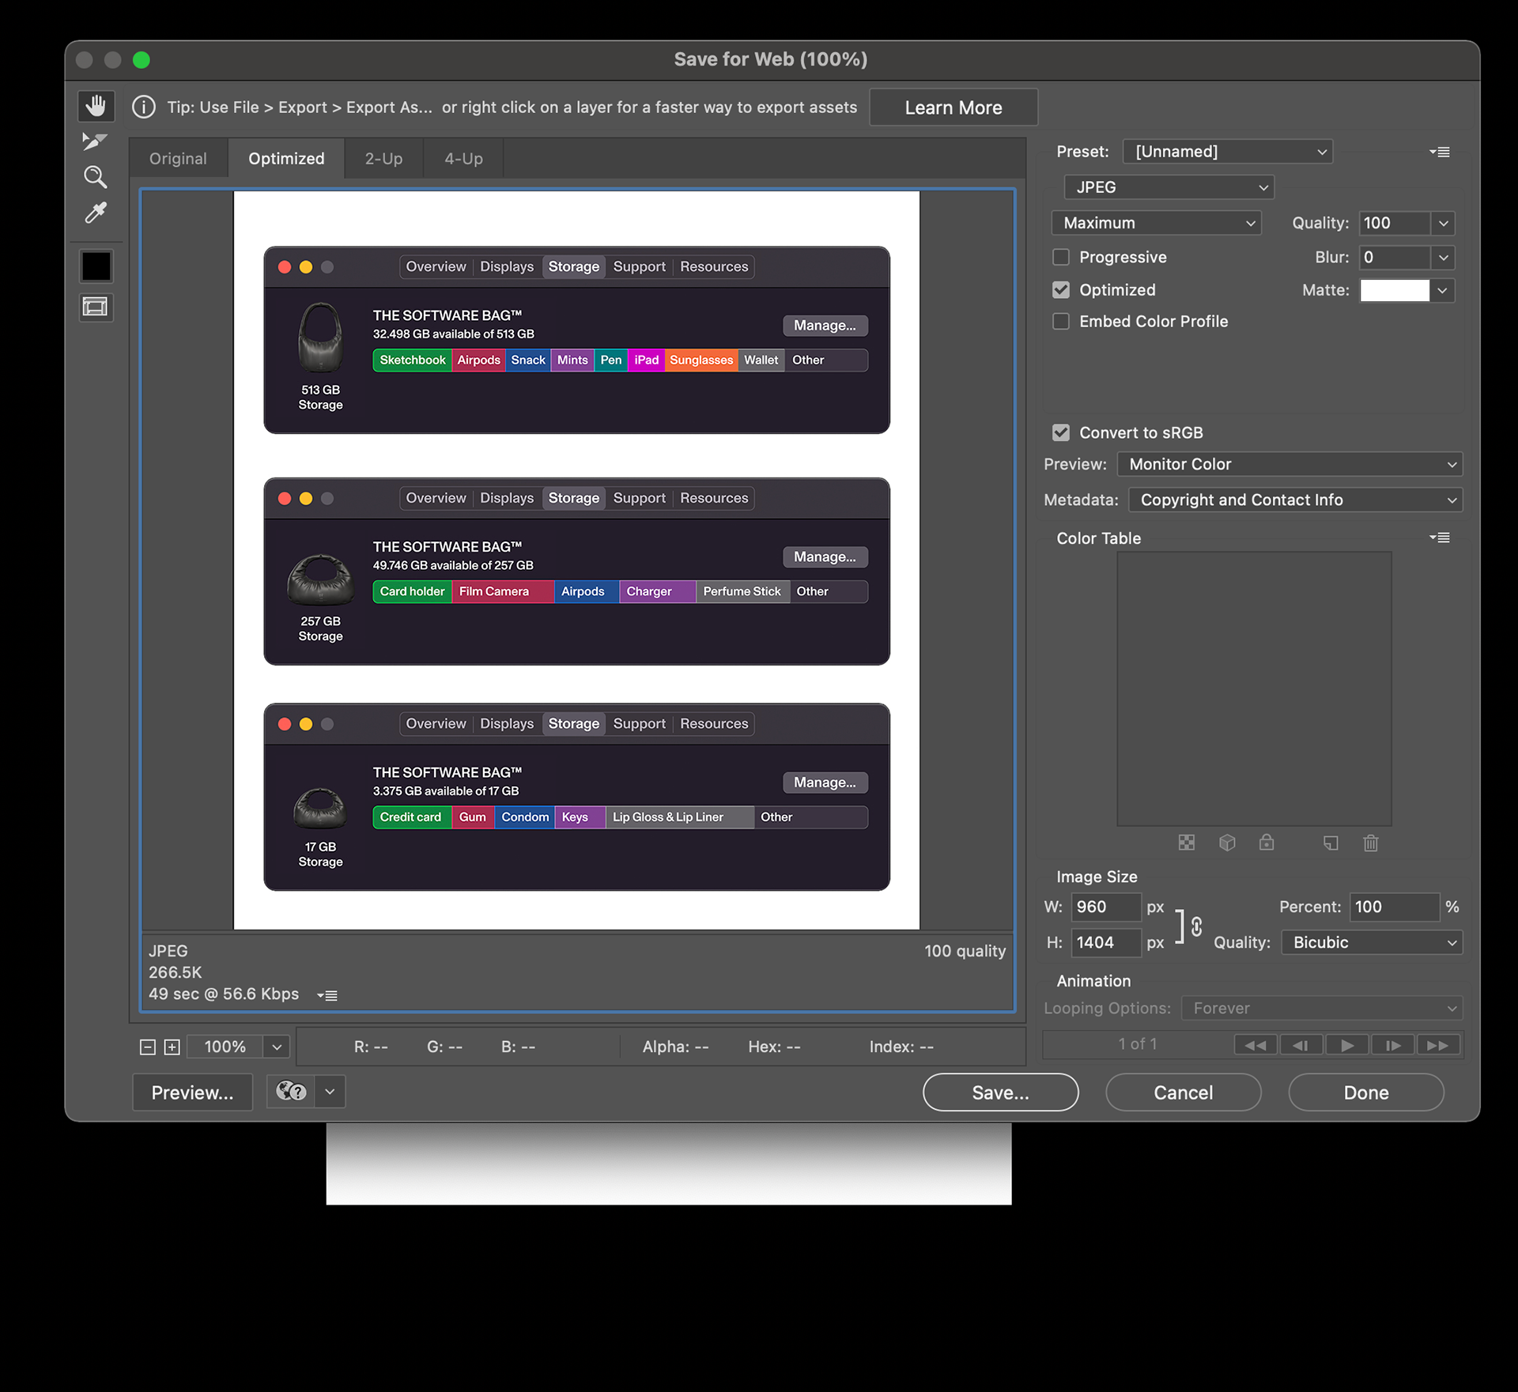This screenshot has width=1518, height=1392.
Task: Click the constrain proportions link icon
Action: 1196,926
